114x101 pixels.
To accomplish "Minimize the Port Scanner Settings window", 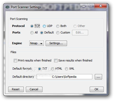I will pos(84,6).
